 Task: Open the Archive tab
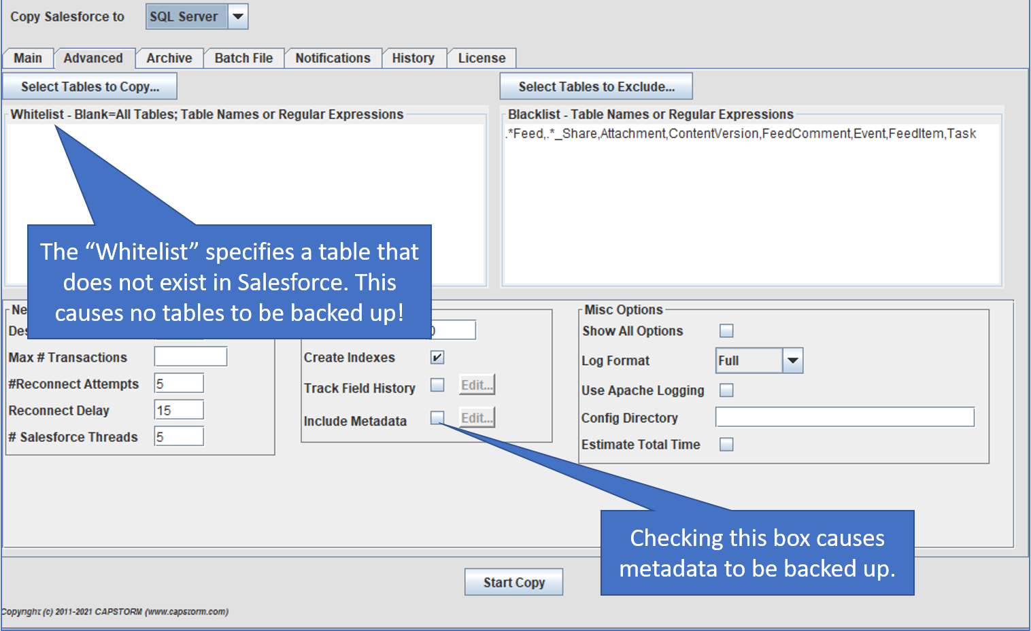pos(169,58)
